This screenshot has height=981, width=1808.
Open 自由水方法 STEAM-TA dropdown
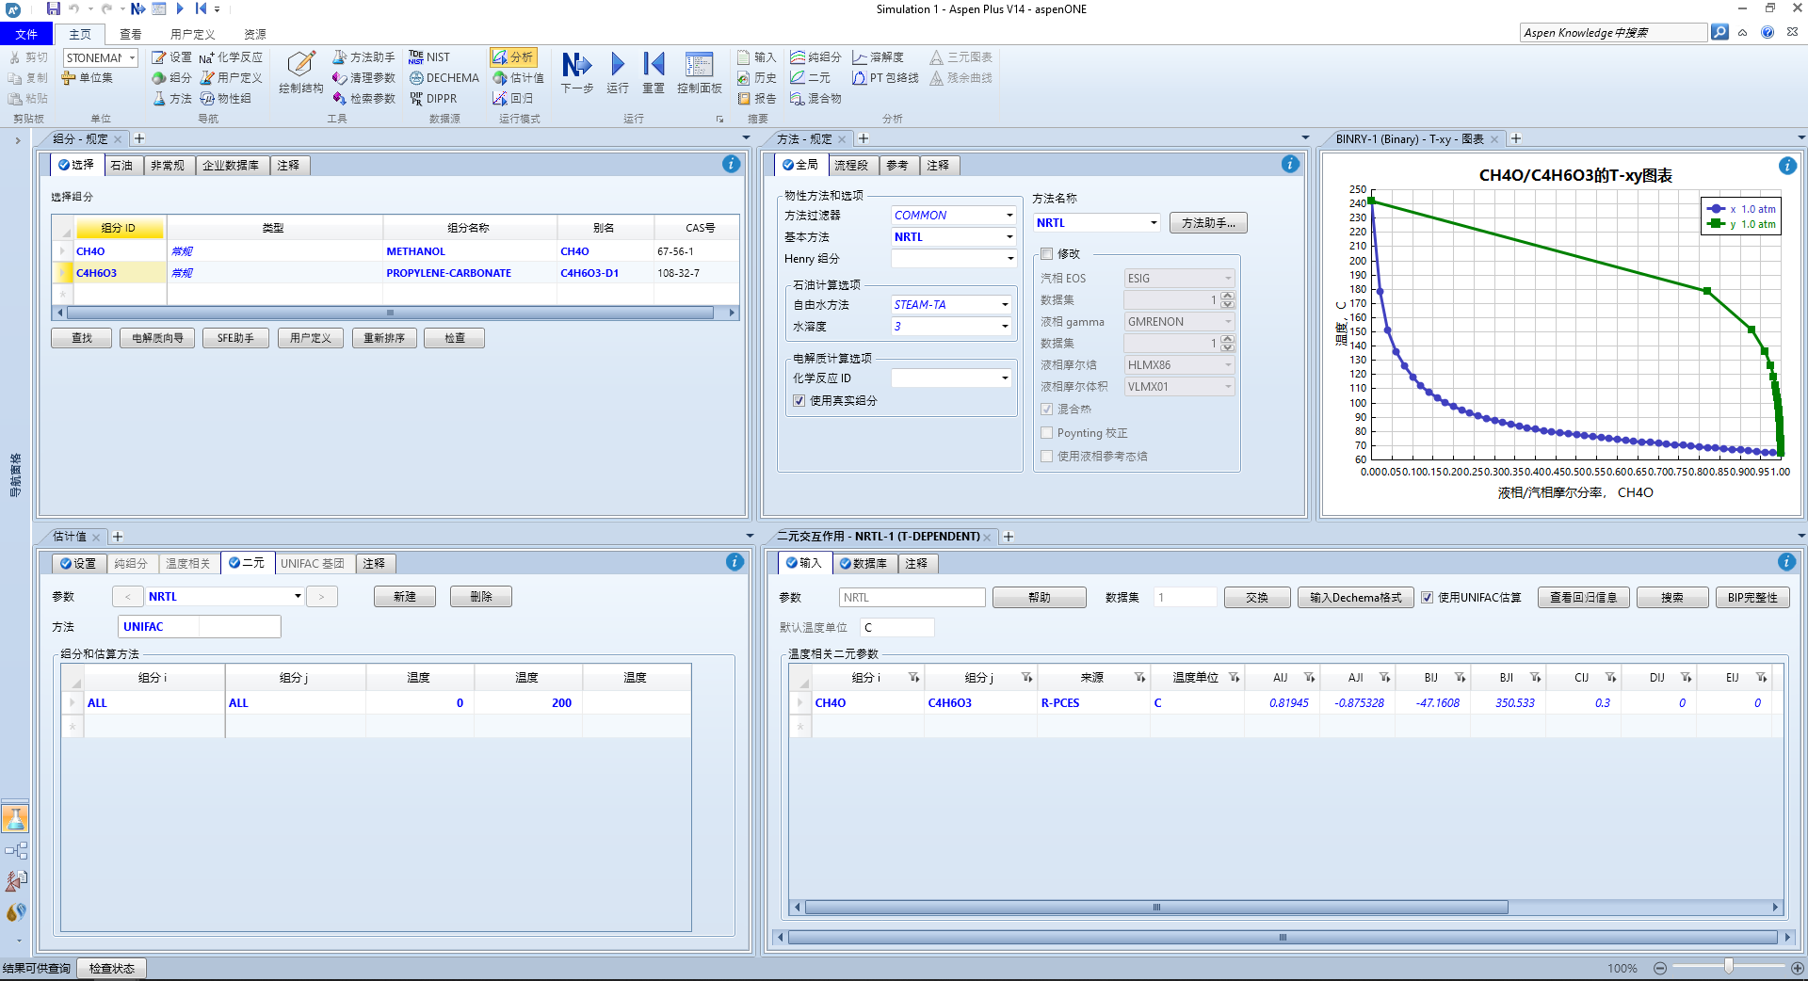coord(1005,305)
